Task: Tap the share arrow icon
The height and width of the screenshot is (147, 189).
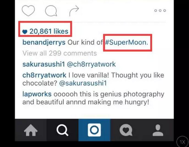Action: coord(74,11)
